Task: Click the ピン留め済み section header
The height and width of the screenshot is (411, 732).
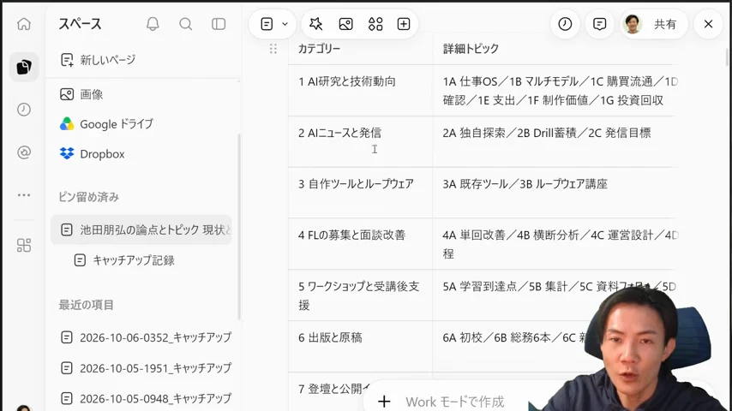Action: [x=88, y=197]
